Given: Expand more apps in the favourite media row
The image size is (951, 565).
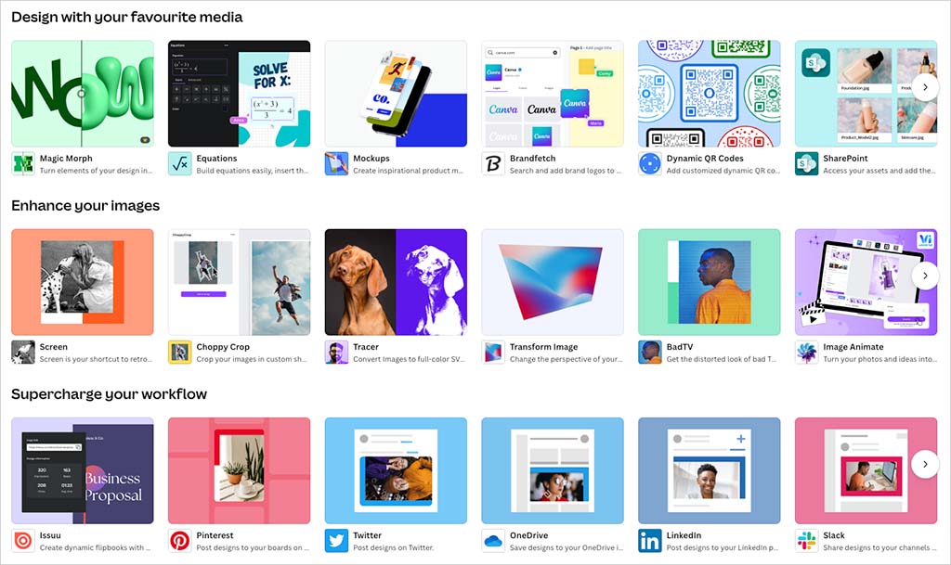Looking at the screenshot, I should (x=927, y=87).
